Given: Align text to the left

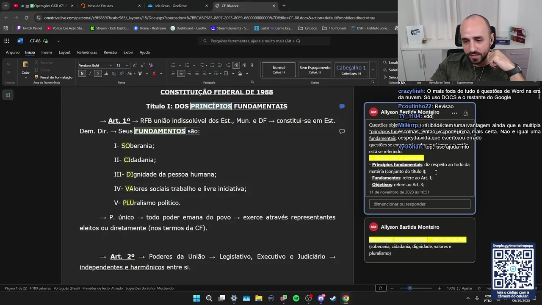Looking at the screenshot, I should click(x=173, y=73).
